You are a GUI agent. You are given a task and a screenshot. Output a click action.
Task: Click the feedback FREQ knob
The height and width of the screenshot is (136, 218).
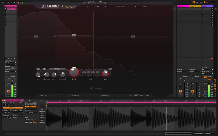(x=54, y=75)
